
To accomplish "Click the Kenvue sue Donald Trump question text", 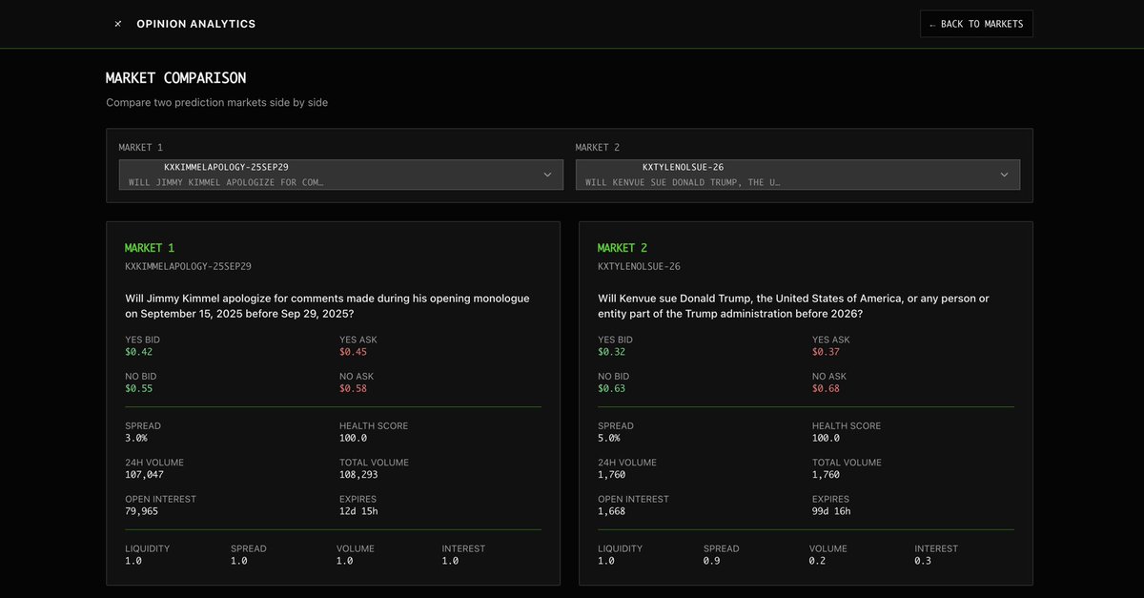I will [x=793, y=305].
